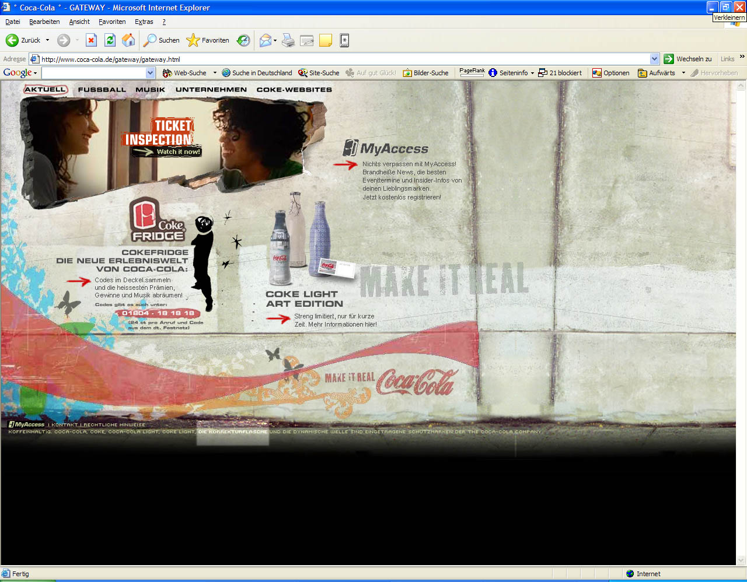Click the Messenger device icon in toolbar
The image size is (747, 582).
pos(344,40)
